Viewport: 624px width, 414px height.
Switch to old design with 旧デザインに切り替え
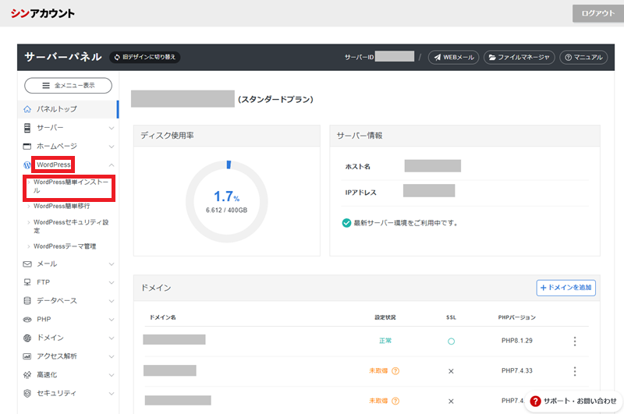tap(144, 57)
